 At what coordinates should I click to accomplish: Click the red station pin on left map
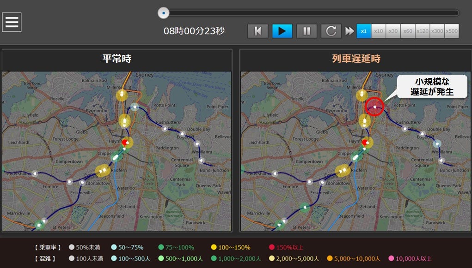[x=125, y=143]
